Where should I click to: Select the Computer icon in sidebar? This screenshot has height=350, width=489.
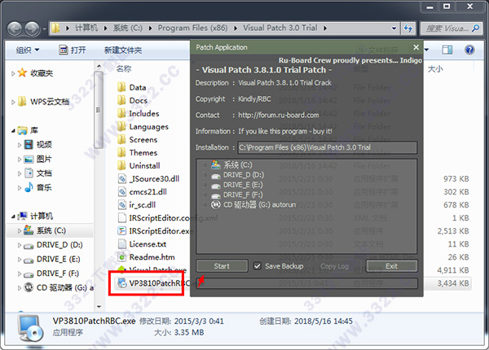(23, 216)
